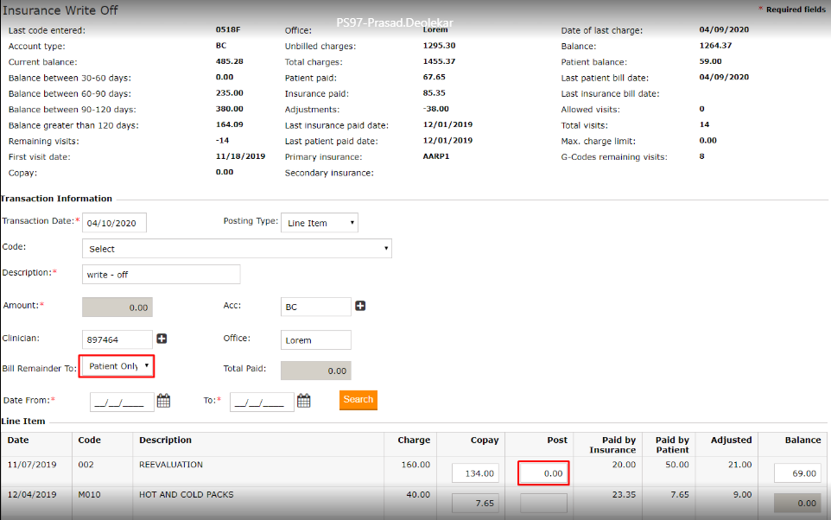This screenshot has width=831, height=520.
Task: Click the Clinician field with 897464
Action: 117,340
